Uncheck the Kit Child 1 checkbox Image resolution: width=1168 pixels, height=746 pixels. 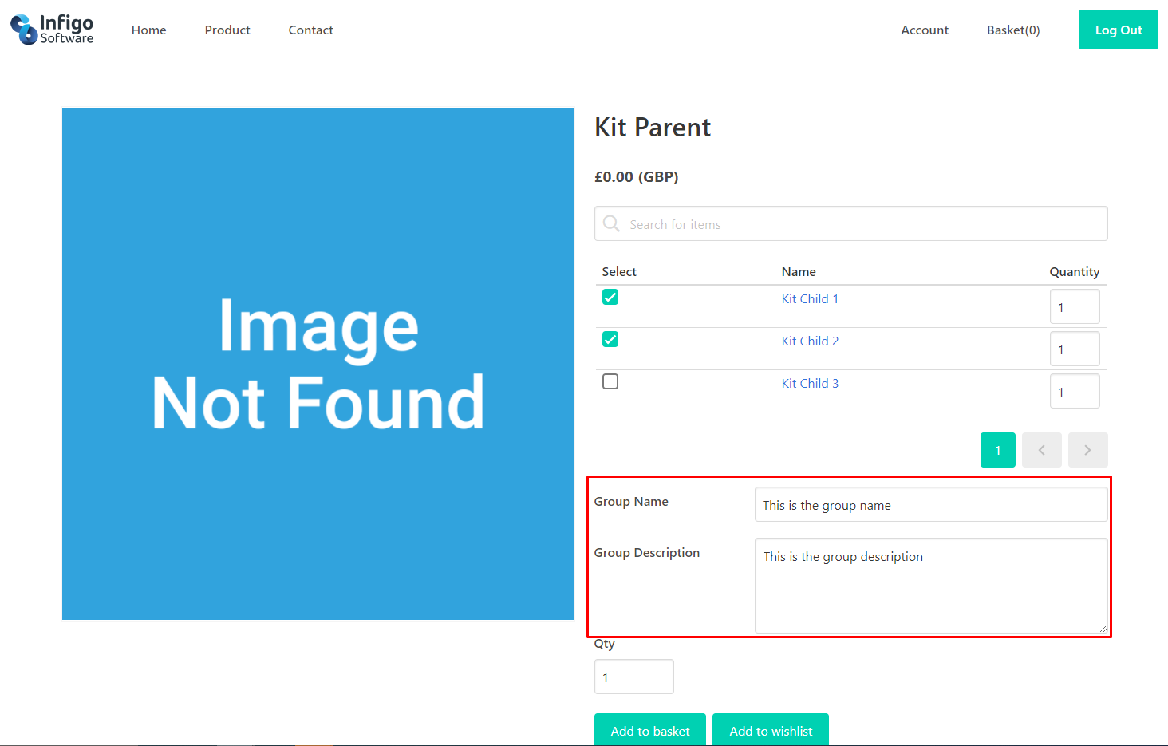tap(610, 297)
